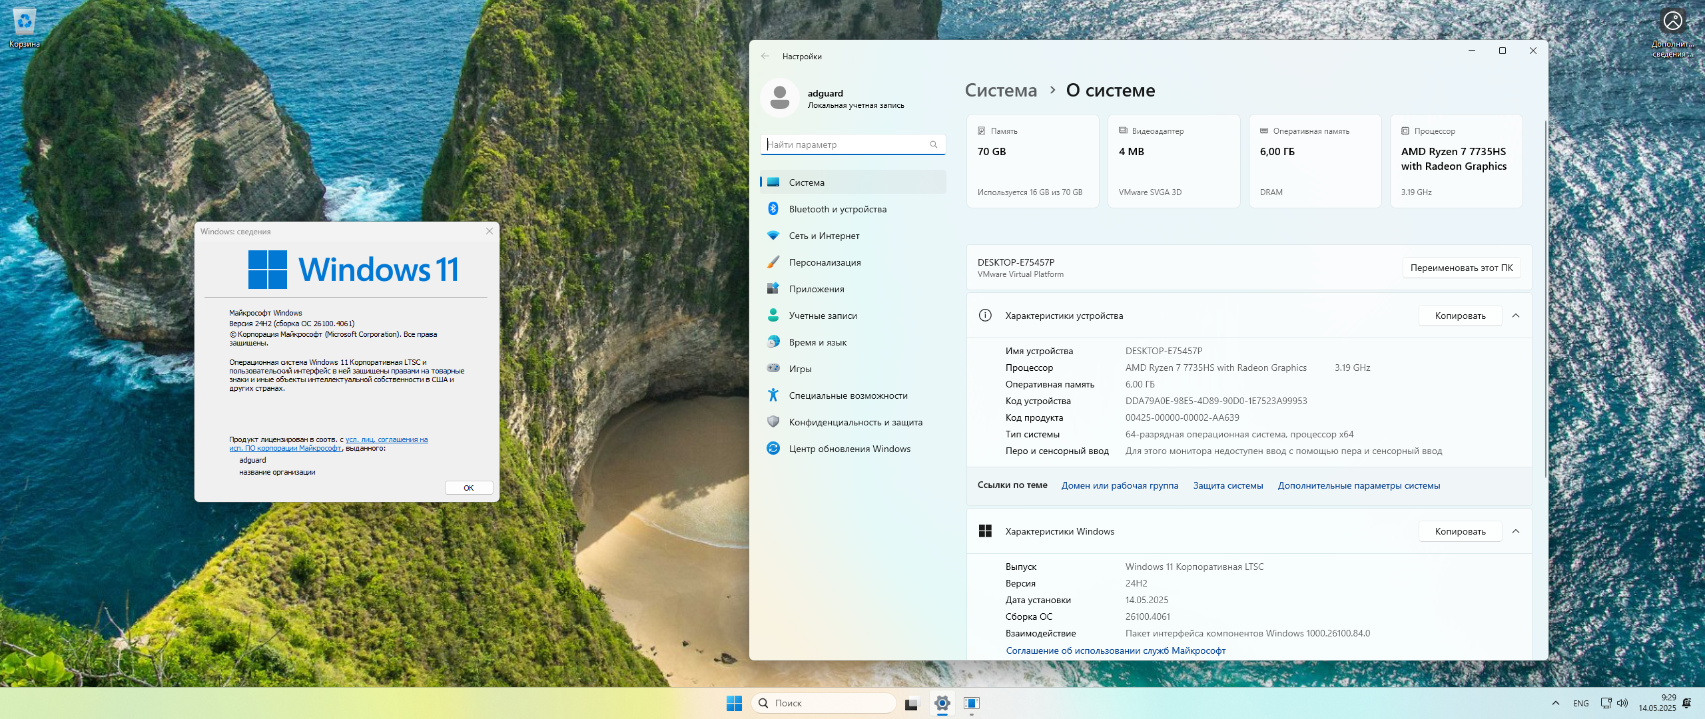Click the ENG language indicator

tap(1581, 703)
